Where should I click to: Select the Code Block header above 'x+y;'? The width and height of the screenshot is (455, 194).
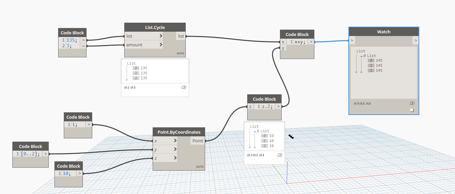tap(297, 34)
